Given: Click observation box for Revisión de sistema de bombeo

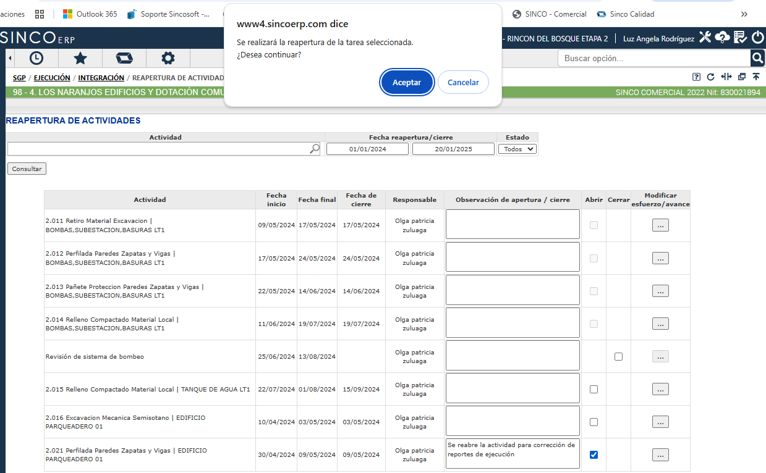Looking at the screenshot, I should tap(513, 355).
